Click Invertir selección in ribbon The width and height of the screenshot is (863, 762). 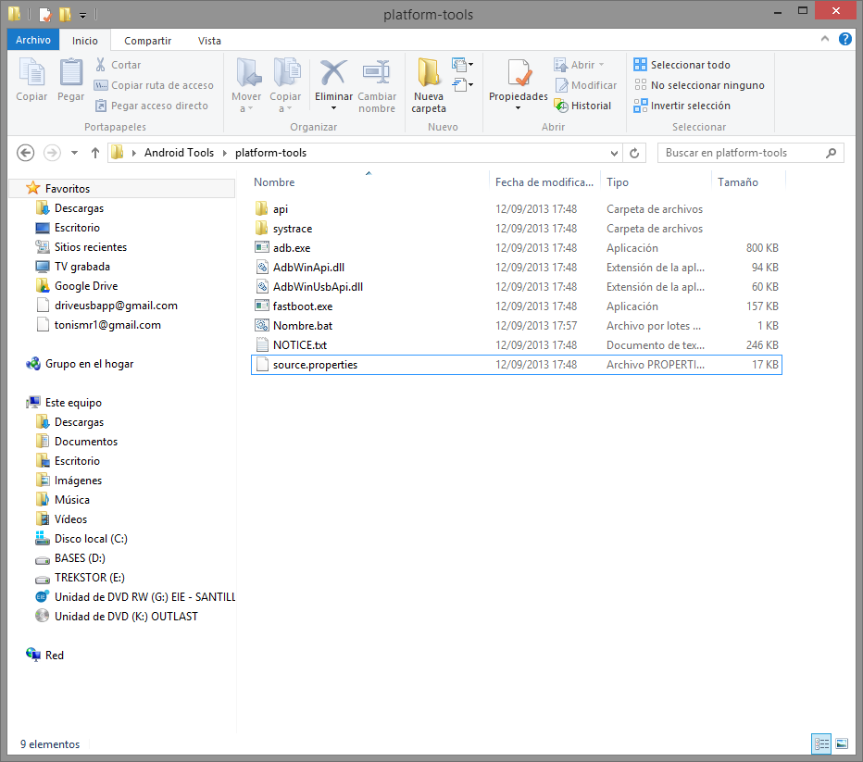pyautogui.click(x=682, y=106)
